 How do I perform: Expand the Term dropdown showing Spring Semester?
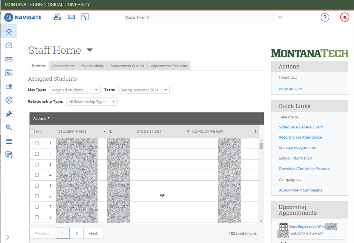143,90
